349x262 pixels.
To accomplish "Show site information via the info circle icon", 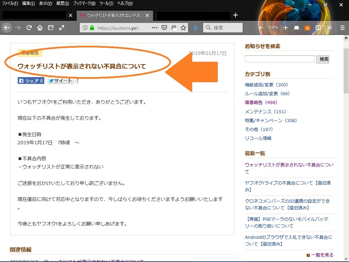I will click(85, 28).
